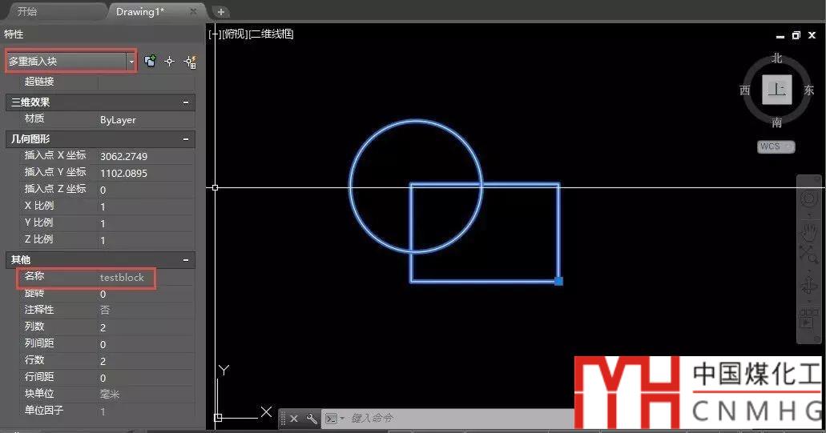Click the 材质 ByLayer value
Screen dimensions: 826x433
(147, 120)
